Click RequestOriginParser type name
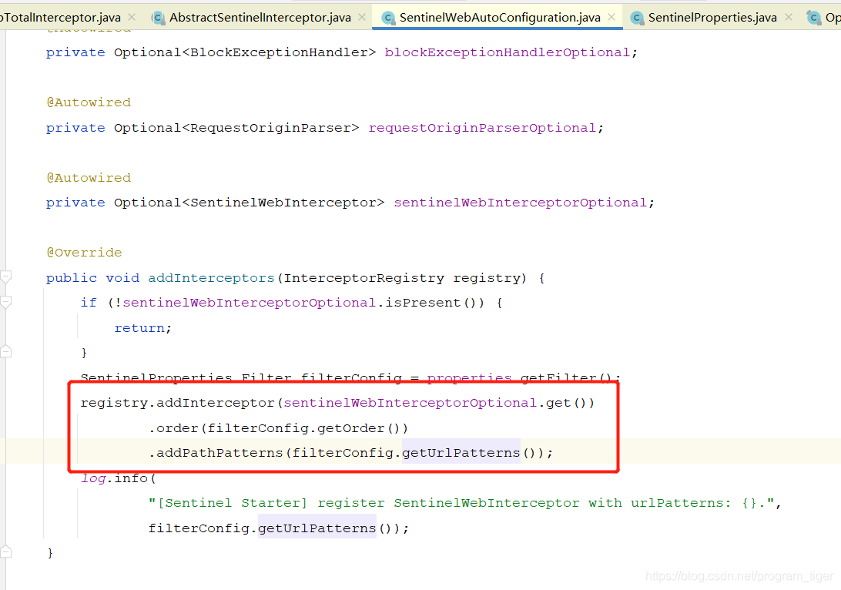Image resolution: width=841 pixels, height=590 pixels. click(x=270, y=128)
